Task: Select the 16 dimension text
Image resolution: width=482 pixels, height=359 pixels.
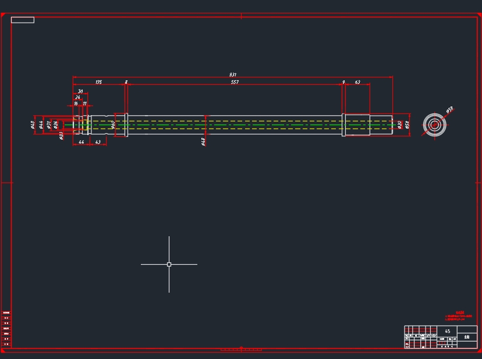Action: pos(76,104)
